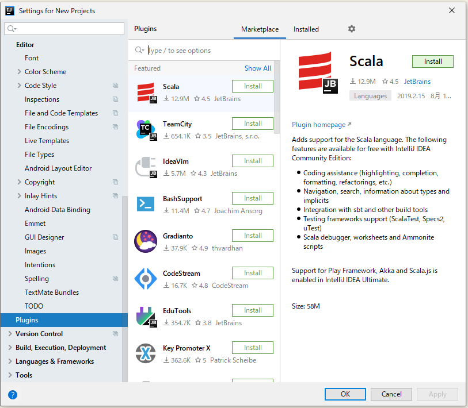Expand the Code Style node
This screenshot has width=468, height=408.
pyautogui.click(x=20, y=86)
